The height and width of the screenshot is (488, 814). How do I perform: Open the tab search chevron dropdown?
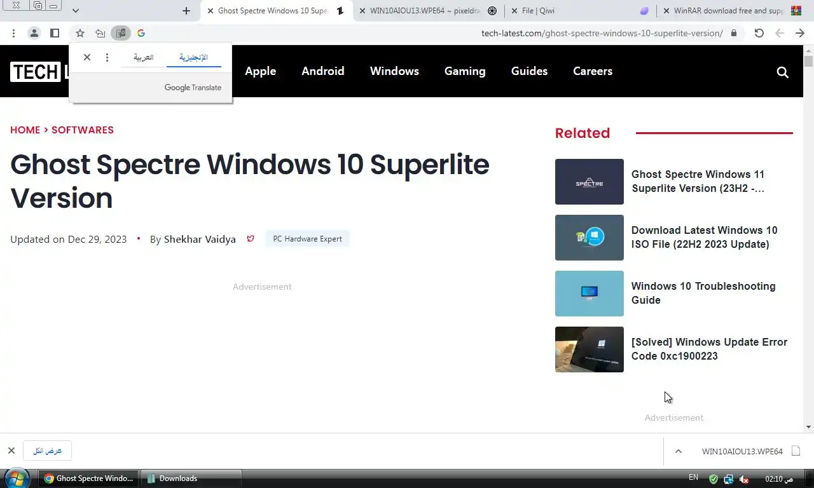pos(76,11)
